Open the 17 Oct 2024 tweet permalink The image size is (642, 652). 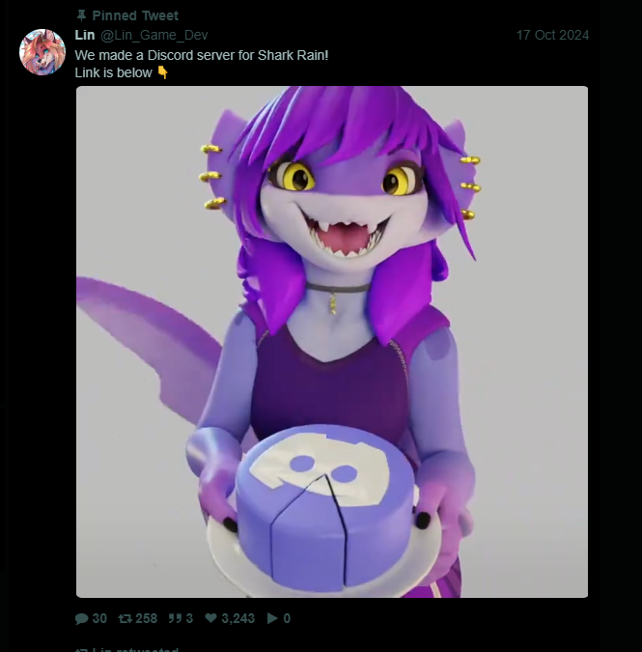[552, 36]
